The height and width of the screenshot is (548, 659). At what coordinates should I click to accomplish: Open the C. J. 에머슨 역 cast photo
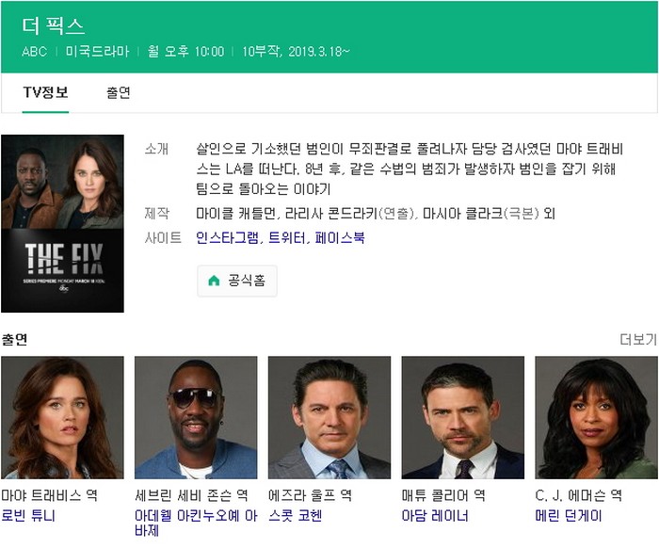point(596,417)
